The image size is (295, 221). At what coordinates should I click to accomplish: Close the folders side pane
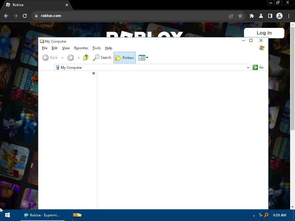coord(94,73)
